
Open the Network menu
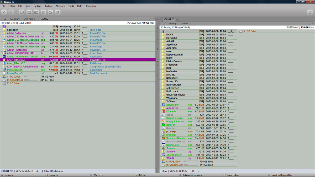point(60,6)
